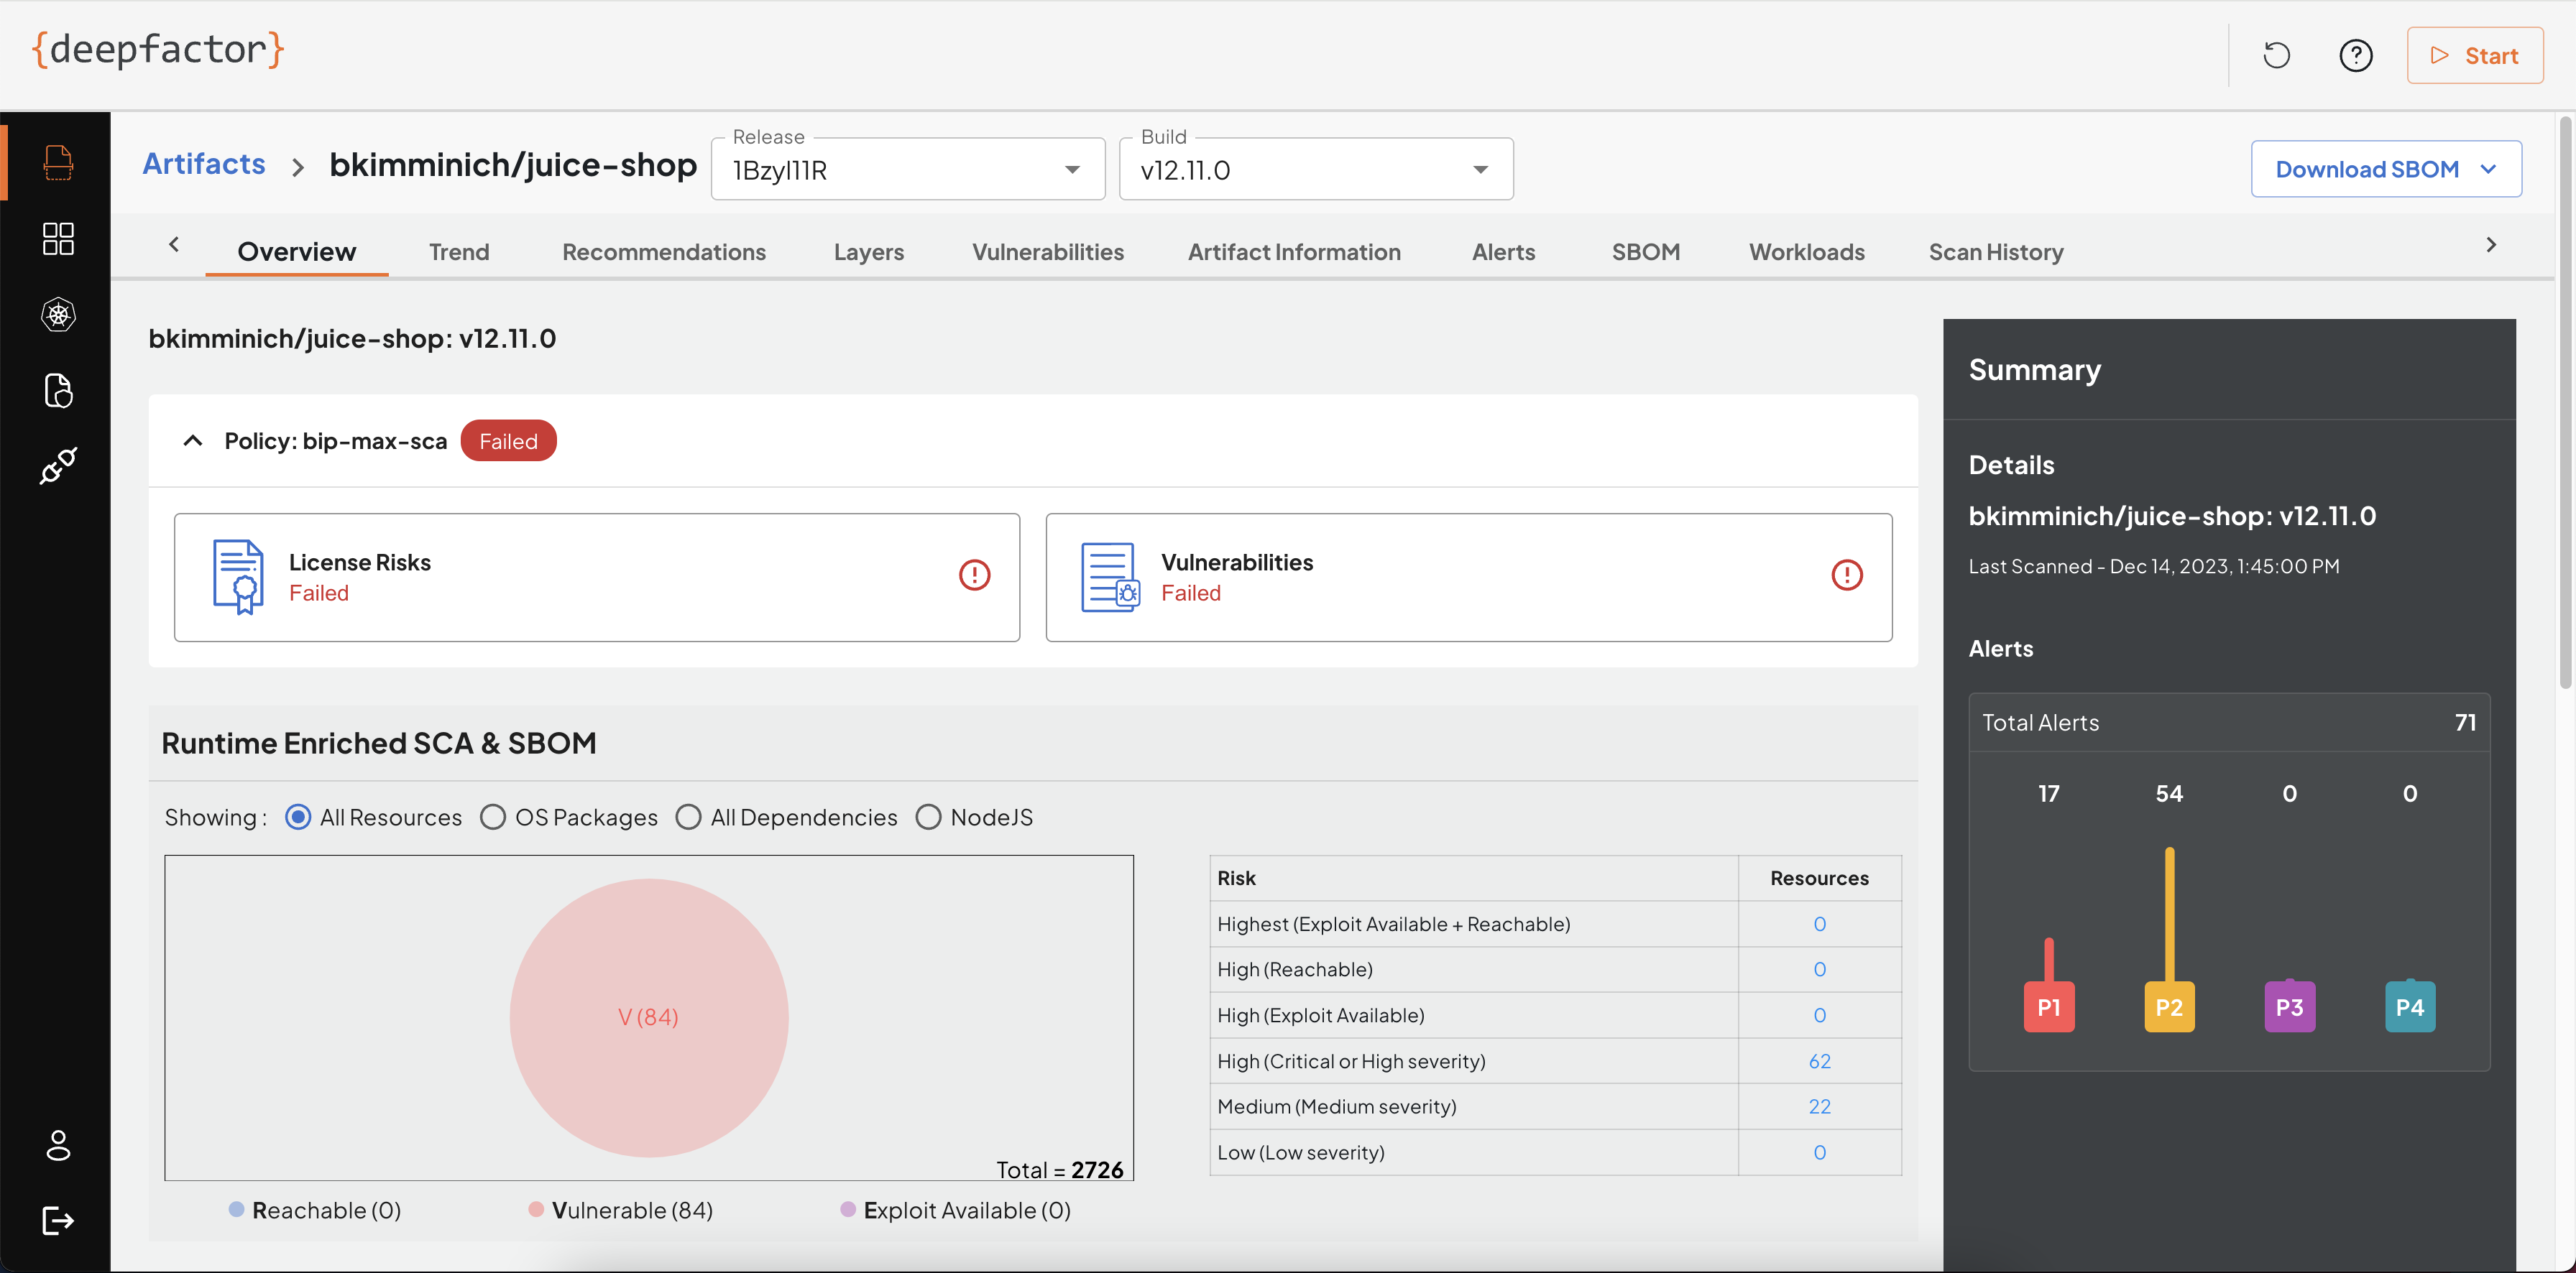This screenshot has width=2576, height=1273.
Task: Click the Vulnerable legend color dot
Action: coord(536,1209)
